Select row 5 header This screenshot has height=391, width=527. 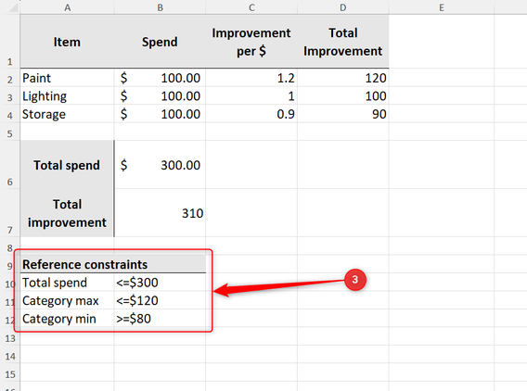(x=10, y=132)
